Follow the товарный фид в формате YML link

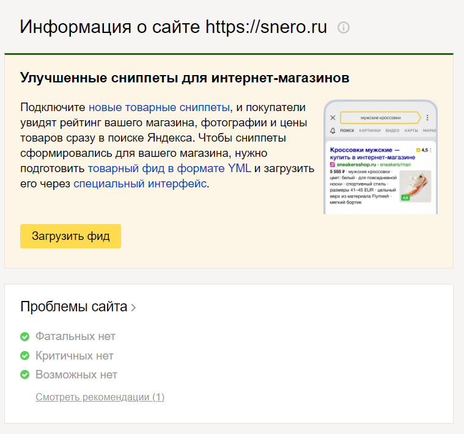coord(169,168)
